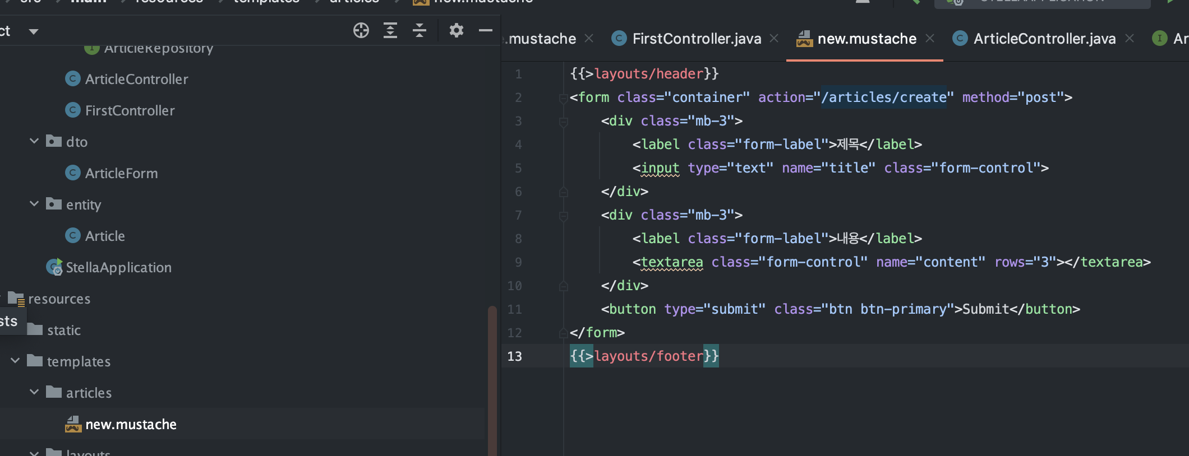Fold the second div on line 7
Viewport: 1189px width, 456px height.
(563, 216)
